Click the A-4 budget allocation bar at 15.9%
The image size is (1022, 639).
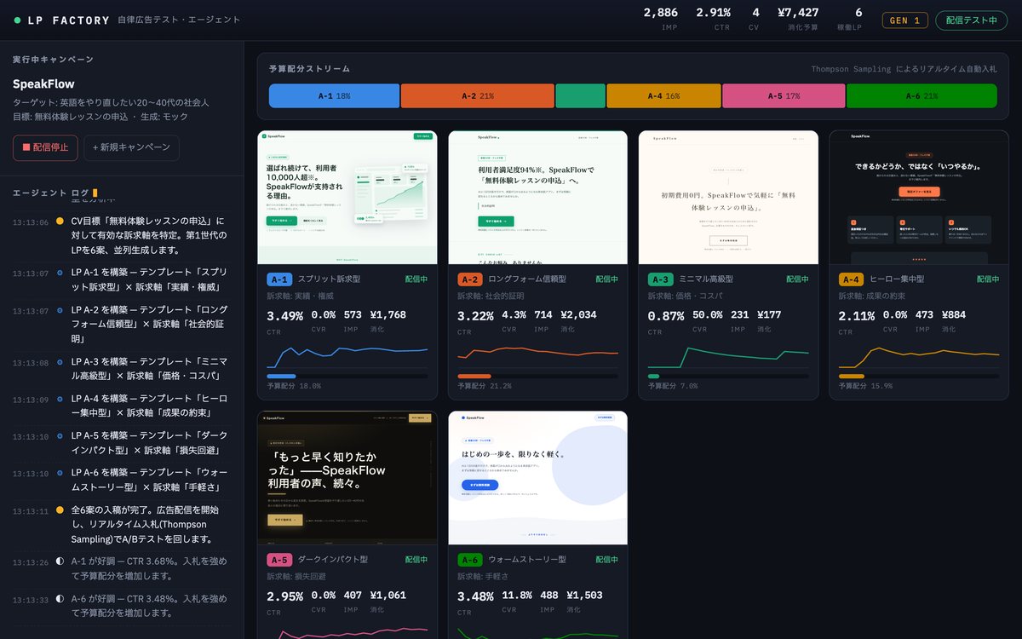point(919,376)
